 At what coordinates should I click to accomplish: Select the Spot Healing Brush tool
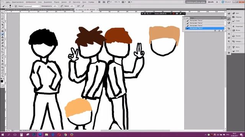tap(2, 31)
